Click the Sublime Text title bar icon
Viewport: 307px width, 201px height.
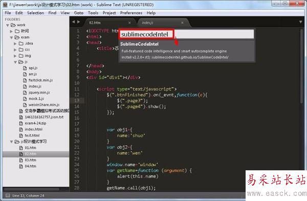coord(5,5)
